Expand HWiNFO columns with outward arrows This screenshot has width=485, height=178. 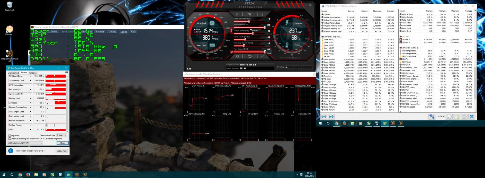324,117
